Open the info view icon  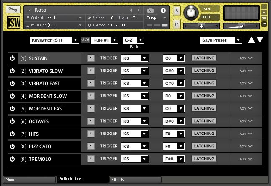tap(163, 10)
